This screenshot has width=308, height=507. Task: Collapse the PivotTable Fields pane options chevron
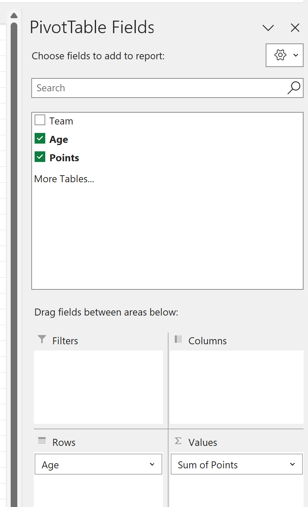click(x=268, y=28)
